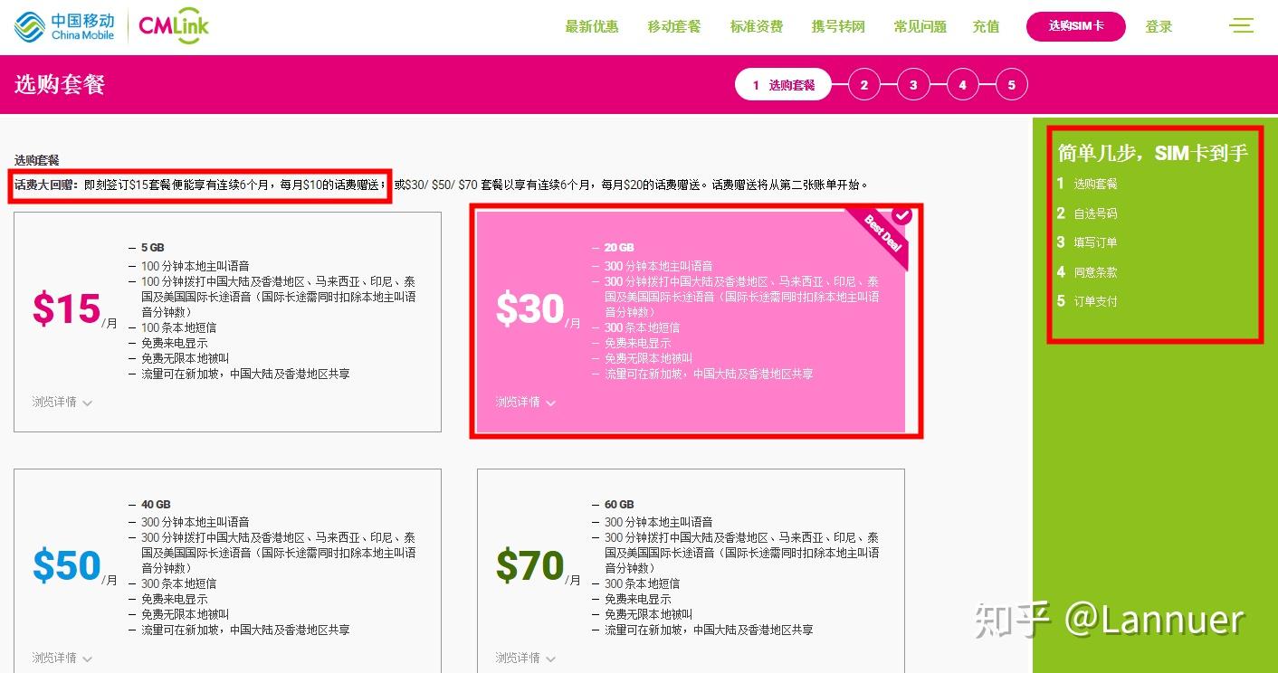Expand 浏览详情 on the $70 plan
The height and width of the screenshot is (673, 1278).
click(526, 658)
